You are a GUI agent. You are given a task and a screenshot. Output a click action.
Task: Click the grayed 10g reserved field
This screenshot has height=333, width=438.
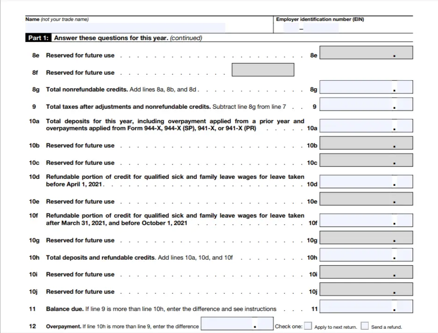(x=366, y=237)
